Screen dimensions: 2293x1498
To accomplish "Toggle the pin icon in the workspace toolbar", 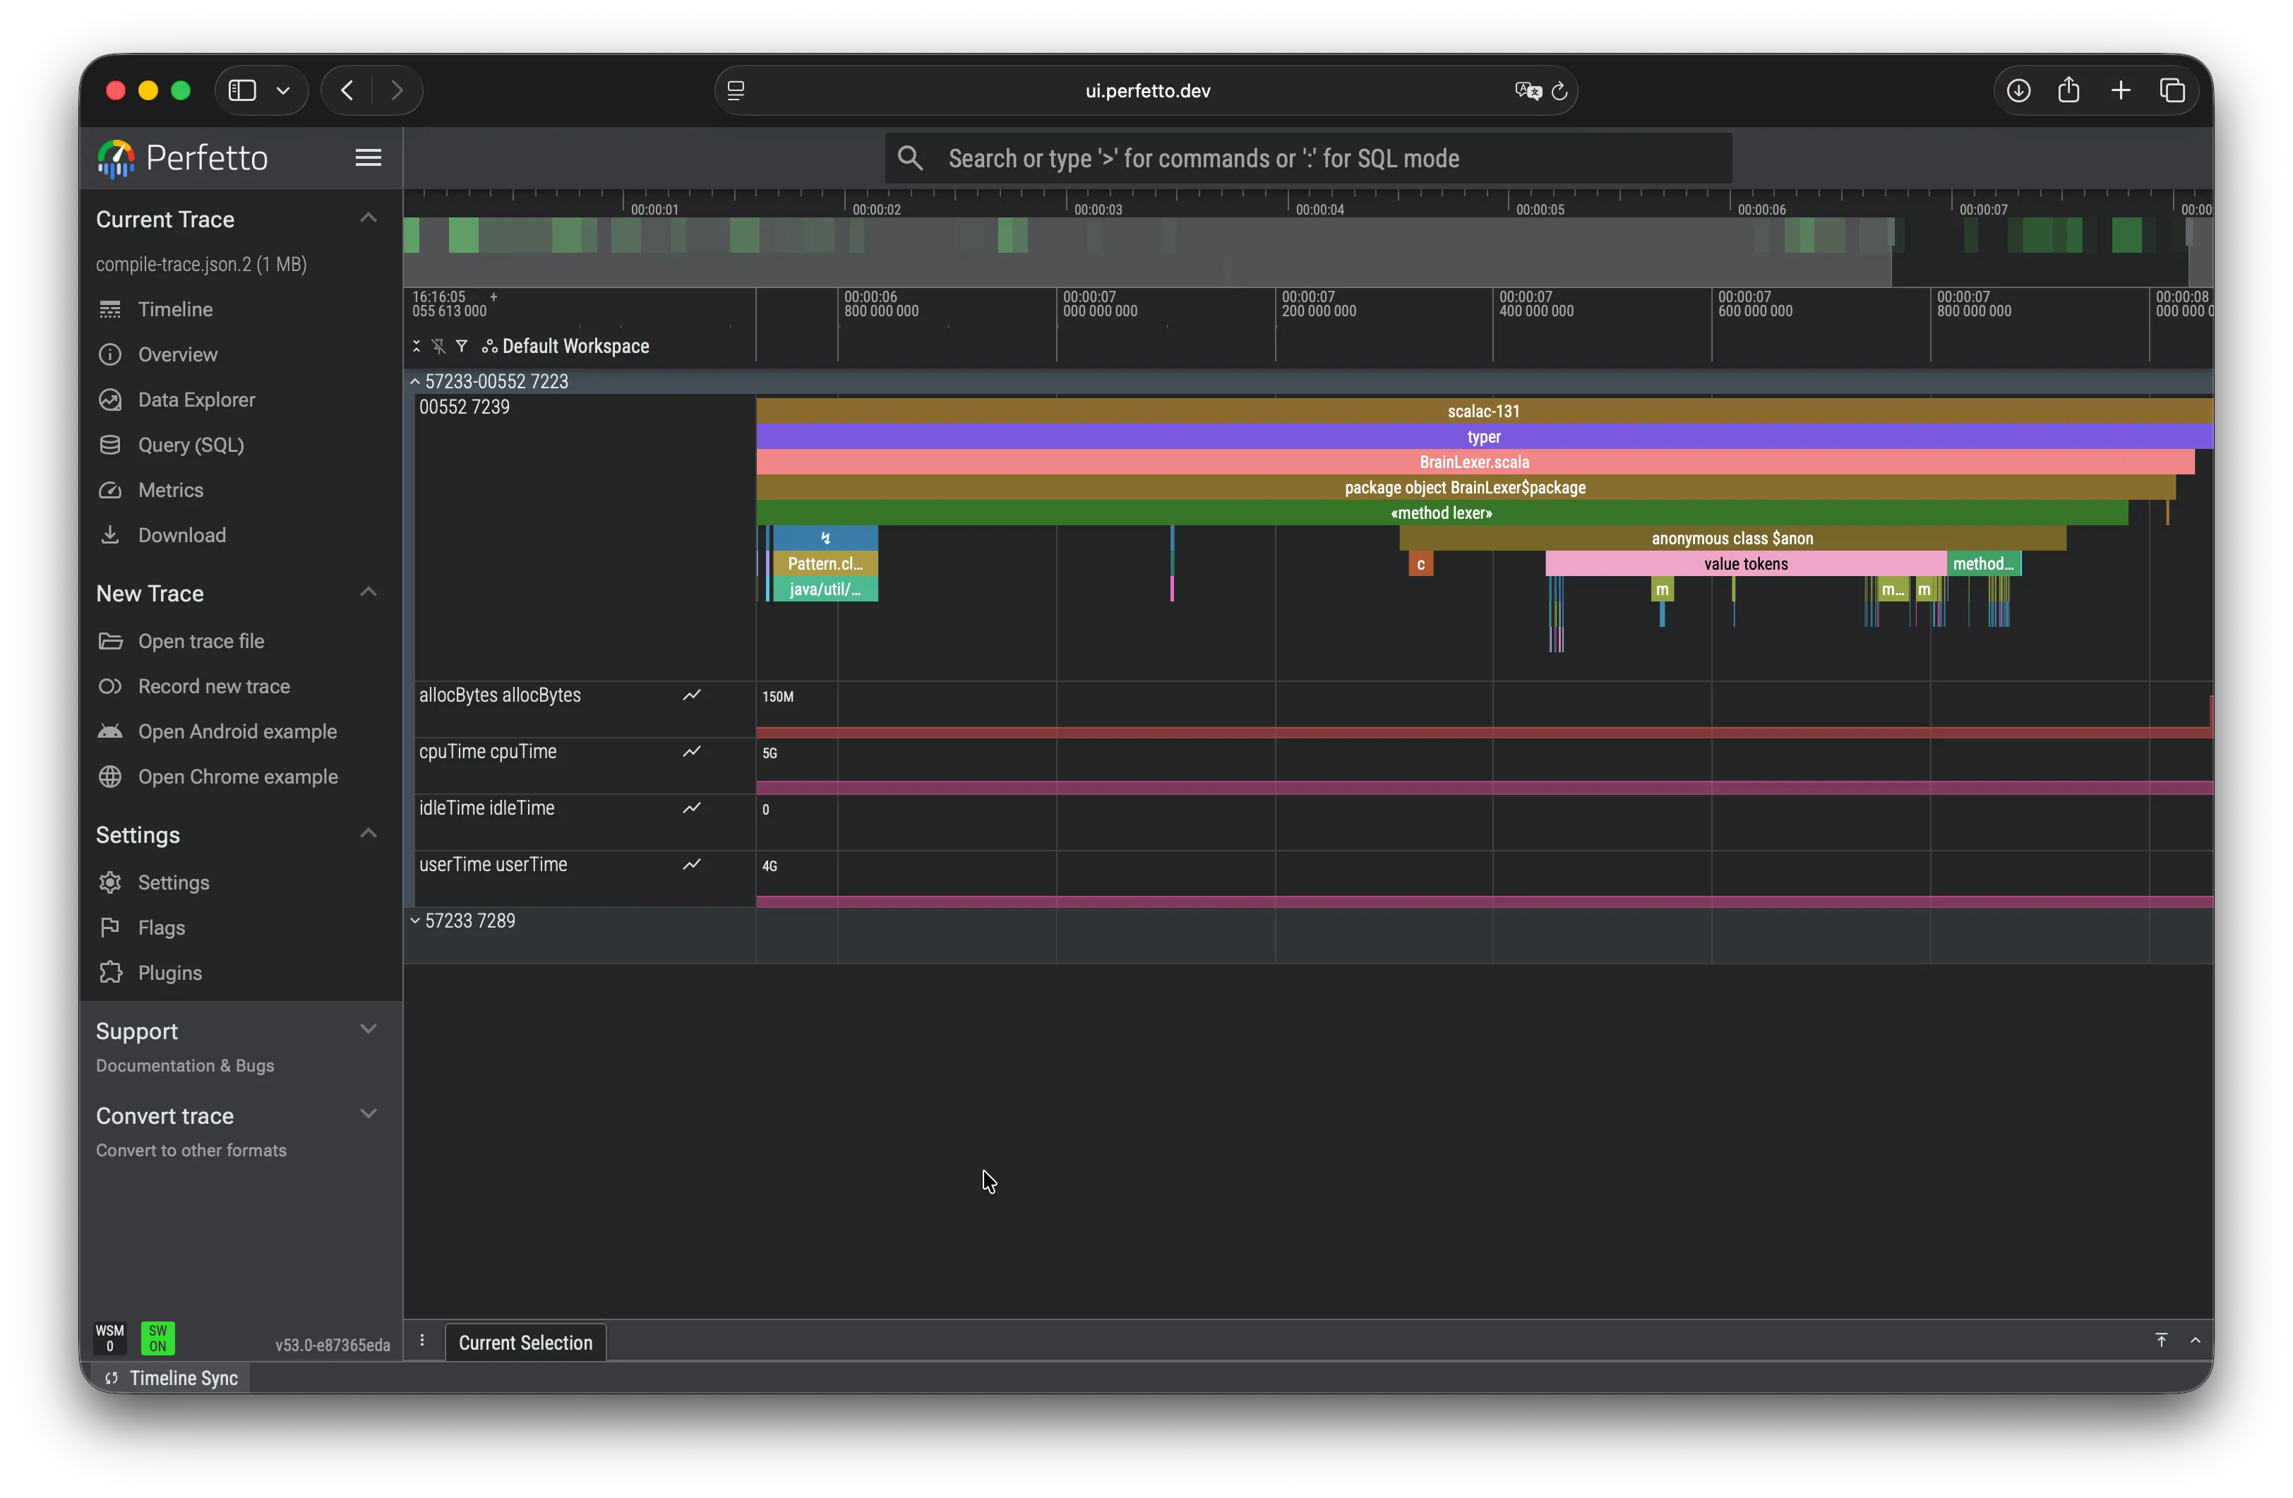I will [439, 346].
